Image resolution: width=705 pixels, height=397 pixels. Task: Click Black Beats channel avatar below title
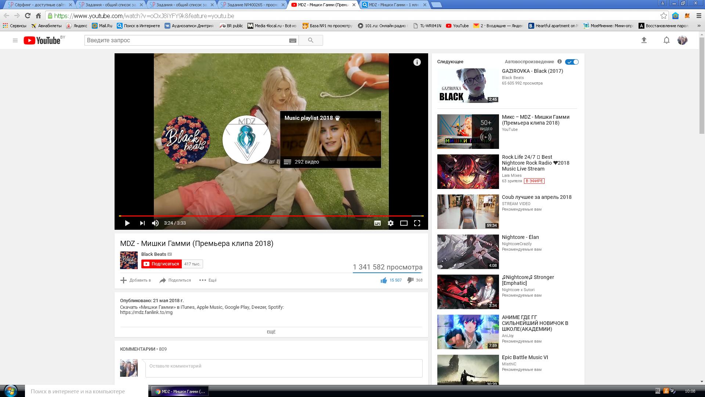click(x=129, y=260)
